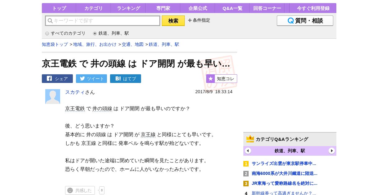Share the question via Facebook シェア
The width and height of the screenshot is (372, 195).
(57, 79)
